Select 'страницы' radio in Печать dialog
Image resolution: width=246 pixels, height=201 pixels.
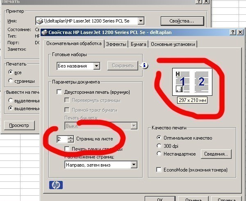click(11, 81)
